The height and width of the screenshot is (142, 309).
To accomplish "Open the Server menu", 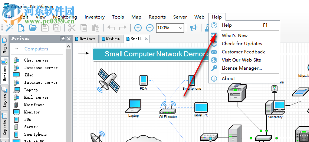I will point(180,17).
